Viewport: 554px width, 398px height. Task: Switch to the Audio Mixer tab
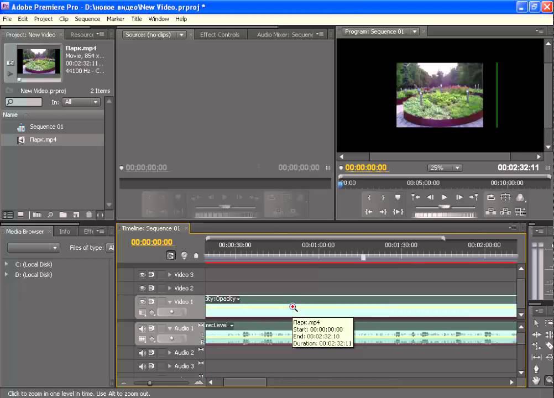(285, 35)
